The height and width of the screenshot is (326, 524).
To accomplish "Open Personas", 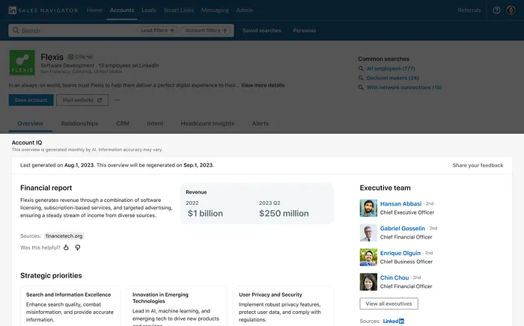I will [305, 31].
